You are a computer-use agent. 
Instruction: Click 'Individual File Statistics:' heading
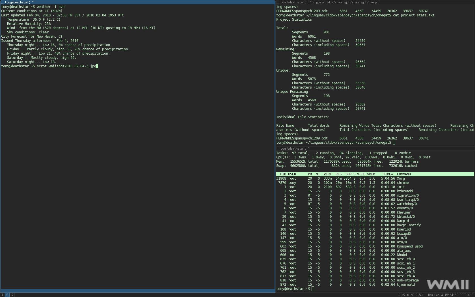[x=303, y=117]
